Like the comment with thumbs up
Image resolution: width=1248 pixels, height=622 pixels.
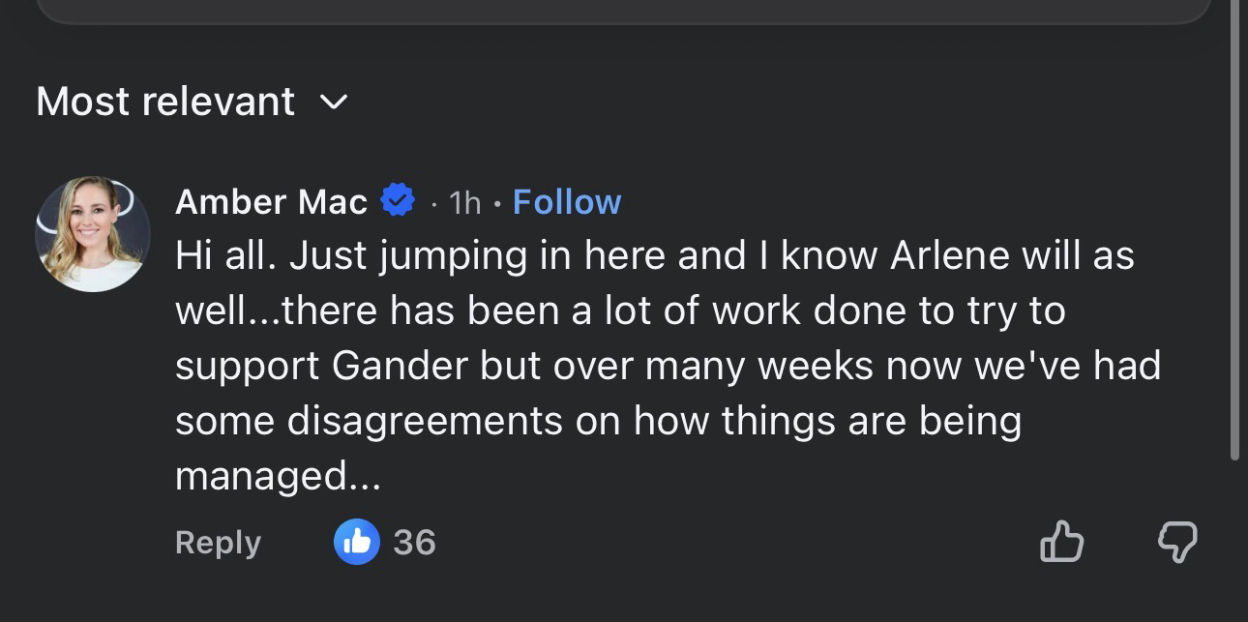[x=1061, y=542]
